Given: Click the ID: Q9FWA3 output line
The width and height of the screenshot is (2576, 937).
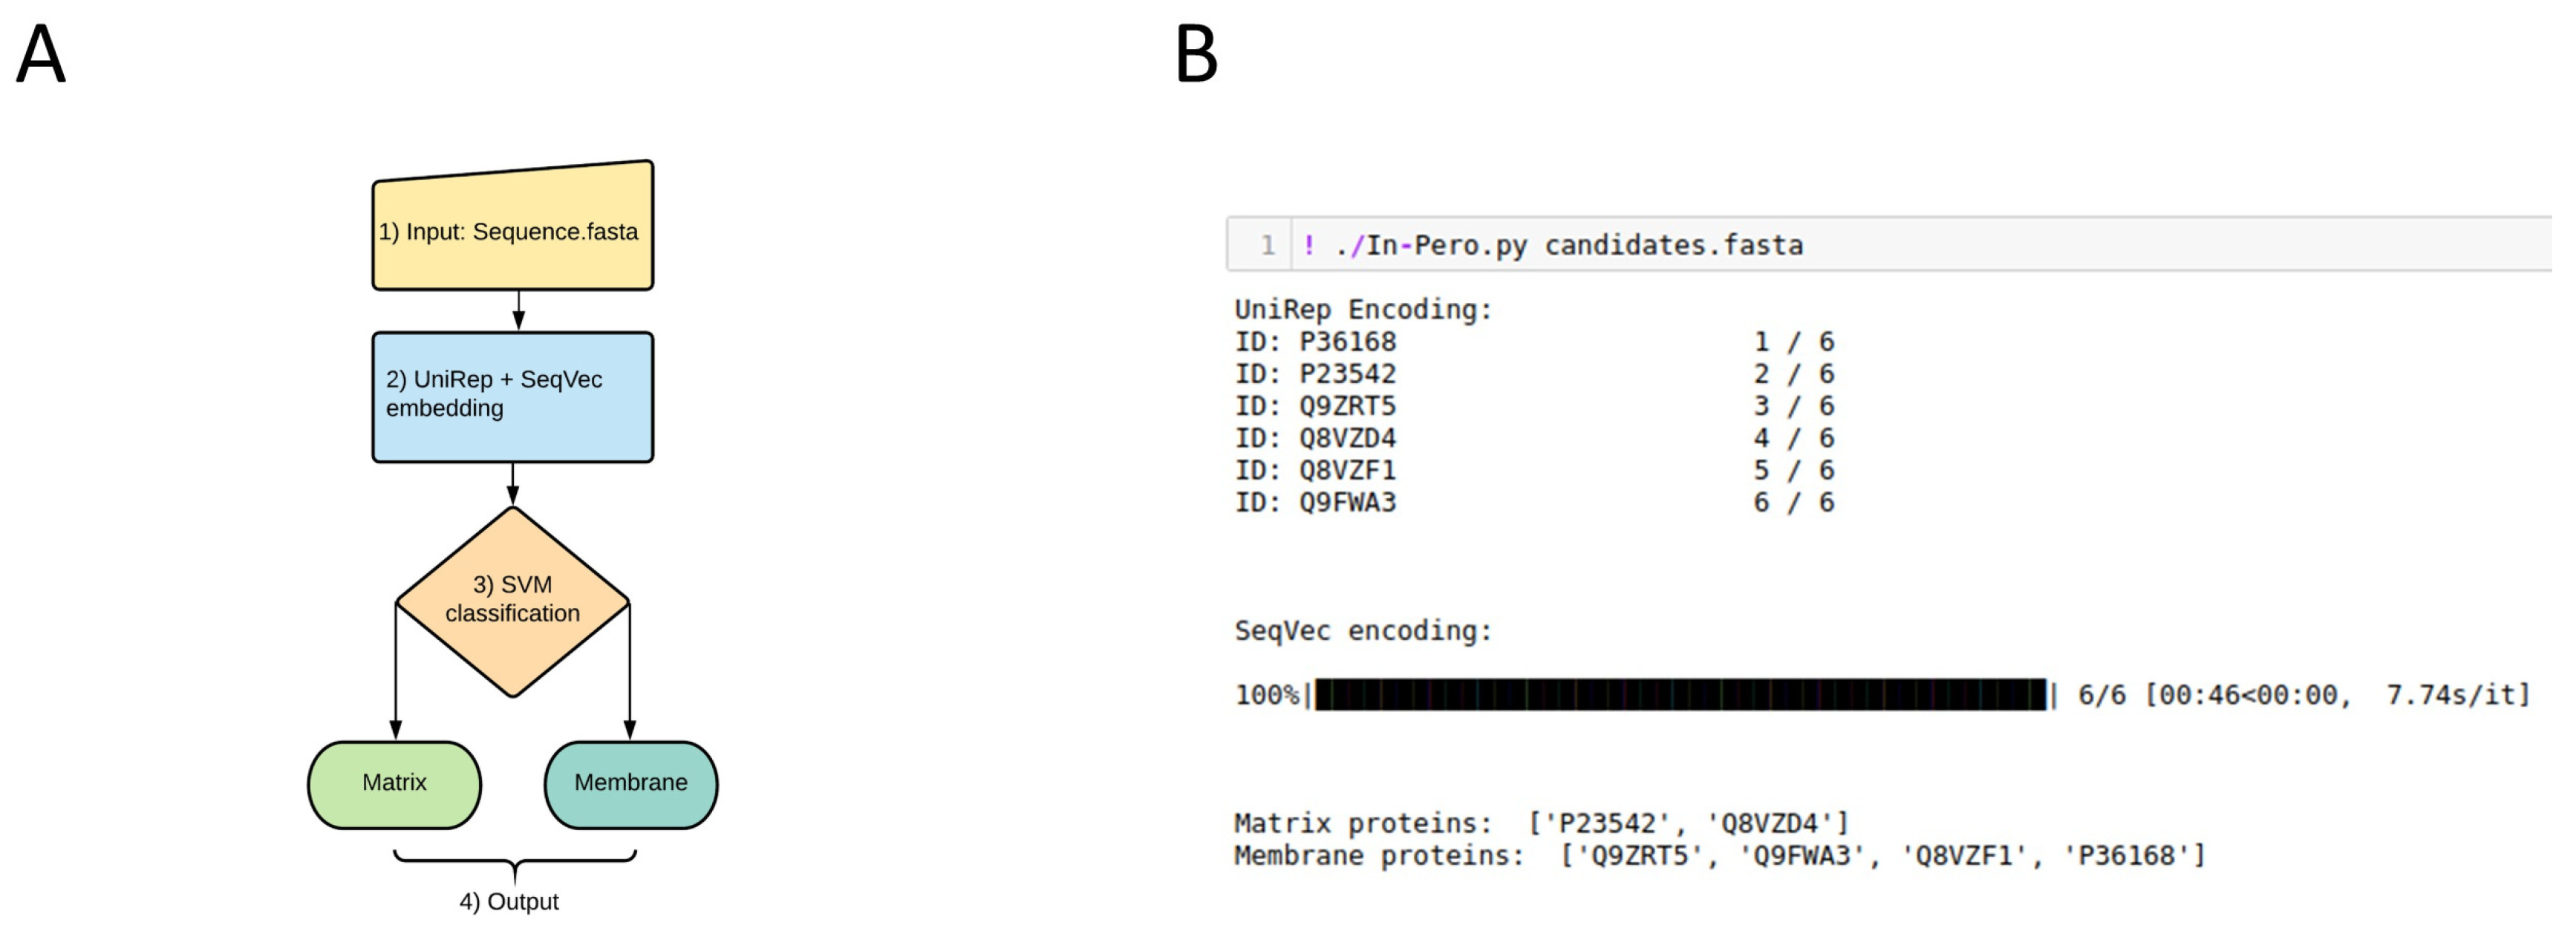Looking at the screenshot, I should click(x=1315, y=502).
